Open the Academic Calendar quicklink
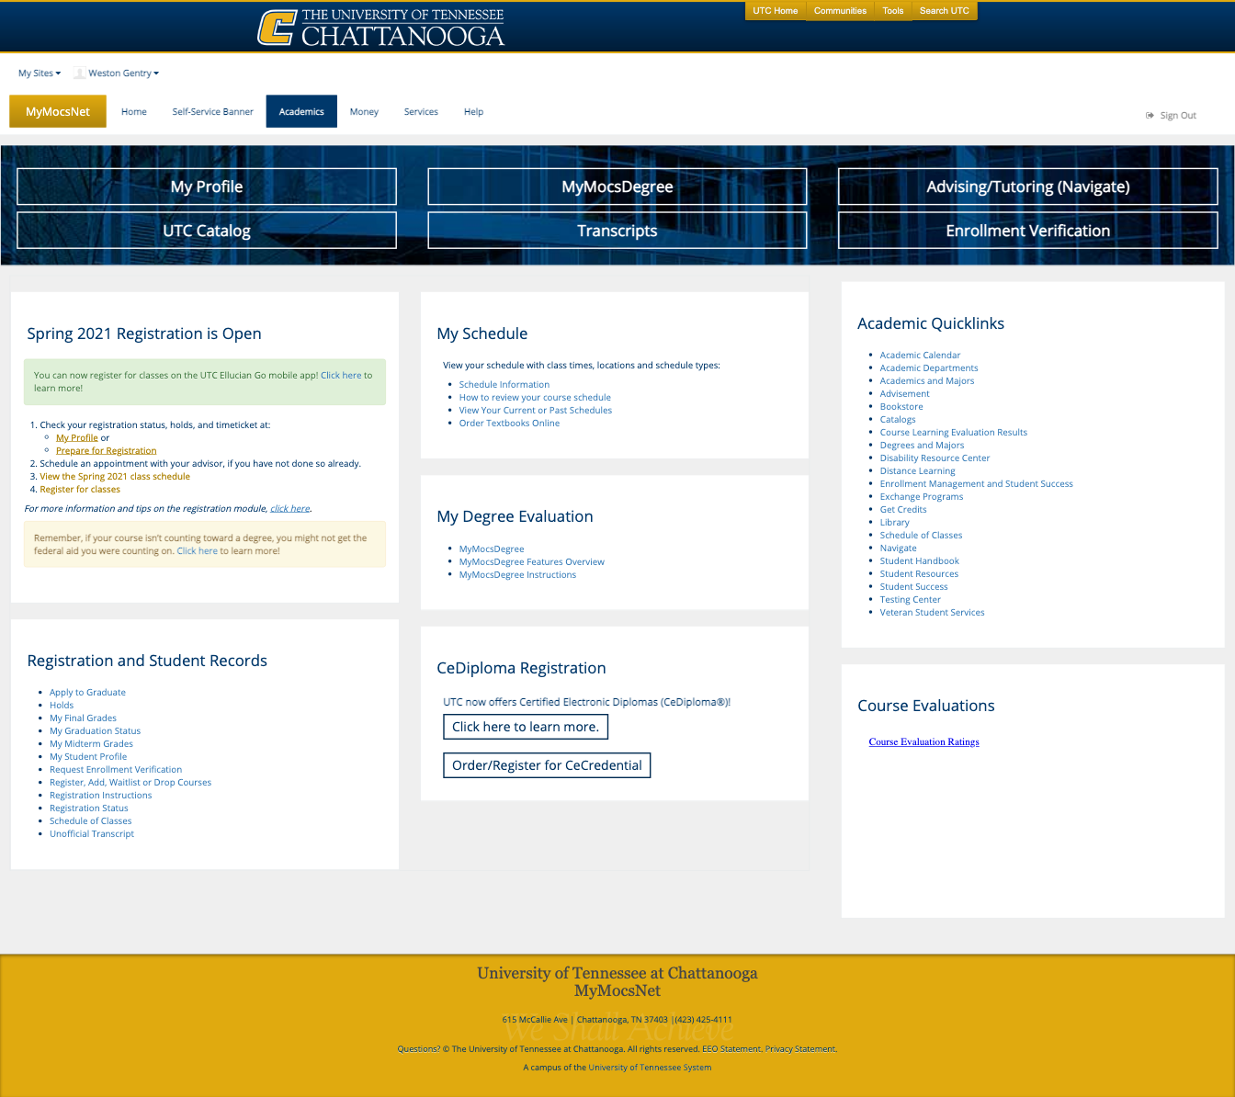The image size is (1235, 1097). pyautogui.click(x=920, y=356)
